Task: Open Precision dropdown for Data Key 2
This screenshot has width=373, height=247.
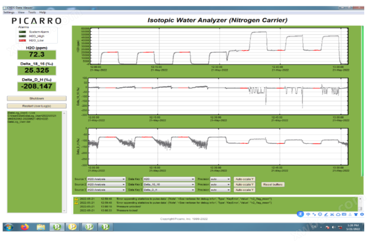Action: click(x=220, y=185)
